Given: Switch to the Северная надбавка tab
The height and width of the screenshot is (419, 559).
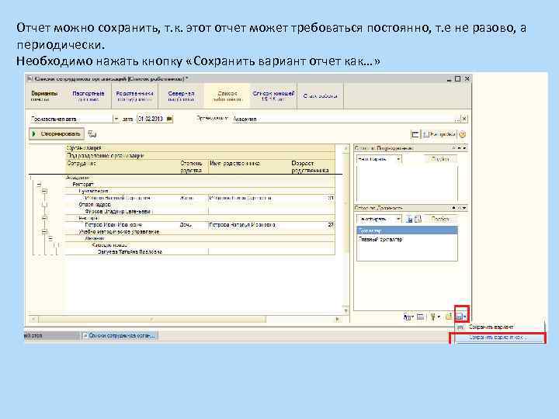Looking at the screenshot, I should [181, 96].
